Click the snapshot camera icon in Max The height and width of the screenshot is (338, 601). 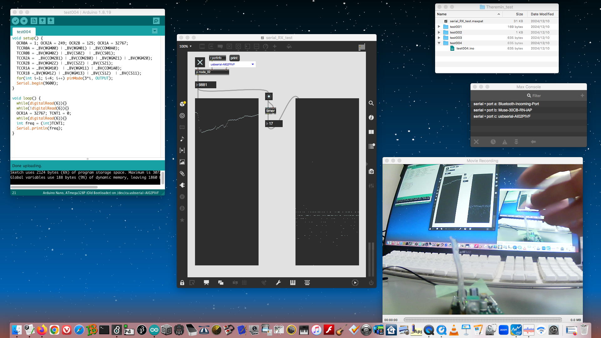click(x=371, y=172)
